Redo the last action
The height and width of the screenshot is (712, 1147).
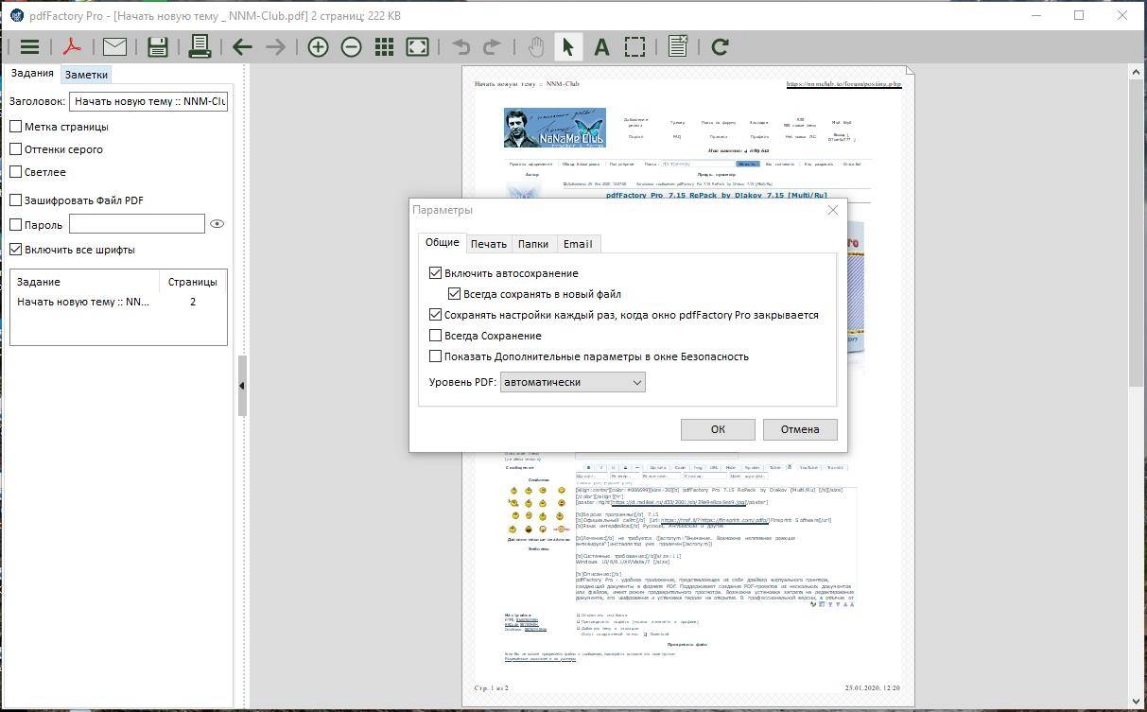click(493, 46)
